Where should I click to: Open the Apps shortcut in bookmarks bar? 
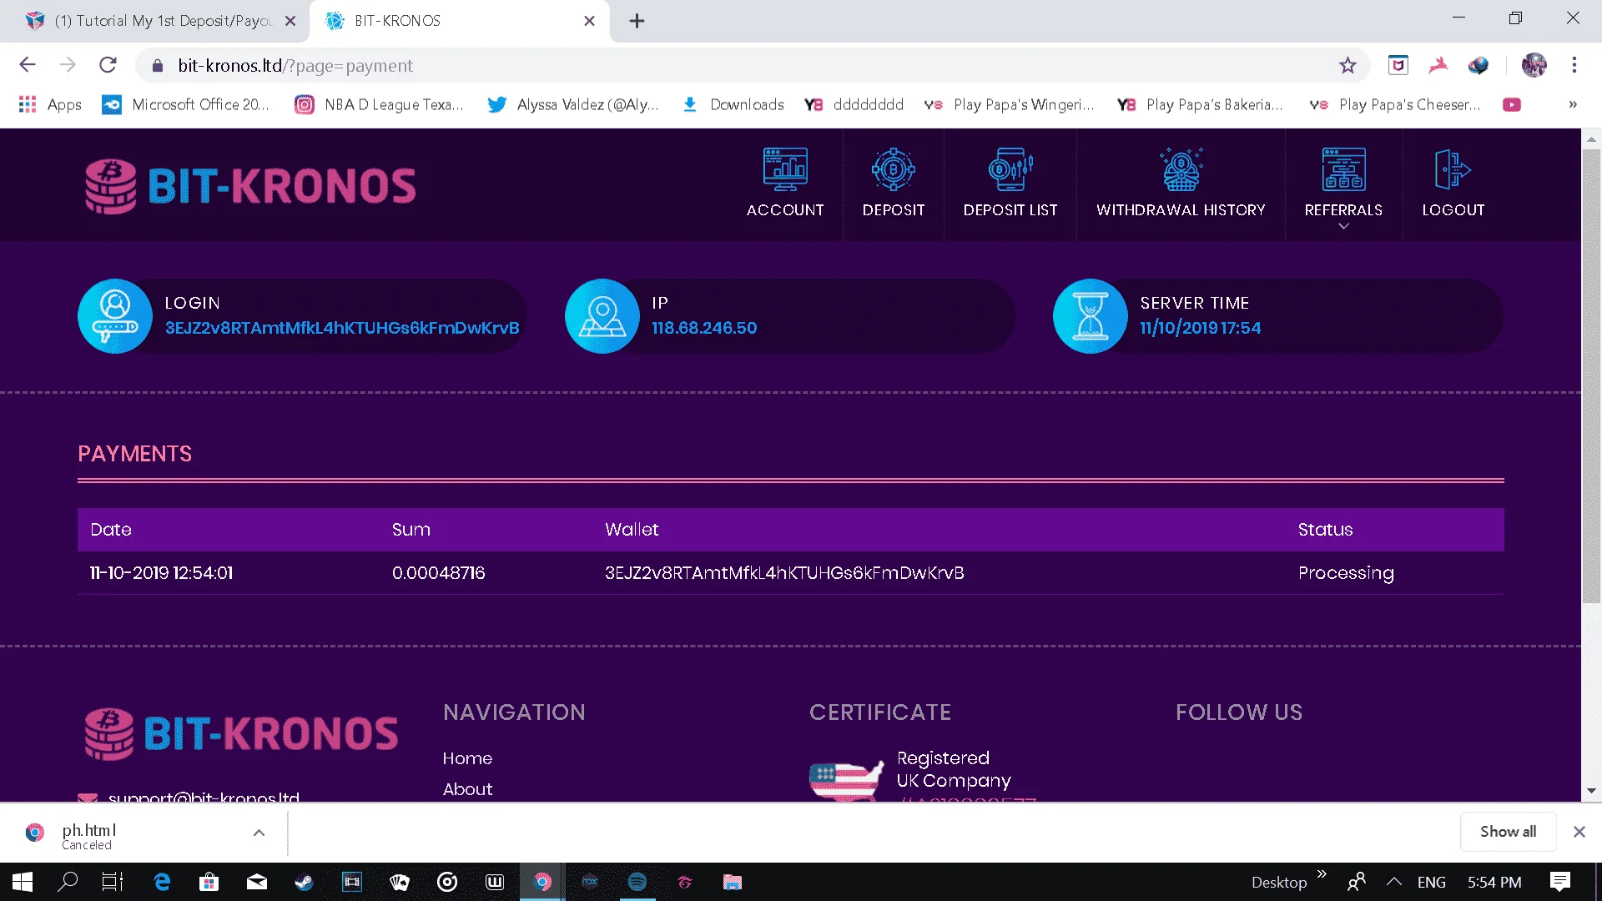[x=50, y=104]
